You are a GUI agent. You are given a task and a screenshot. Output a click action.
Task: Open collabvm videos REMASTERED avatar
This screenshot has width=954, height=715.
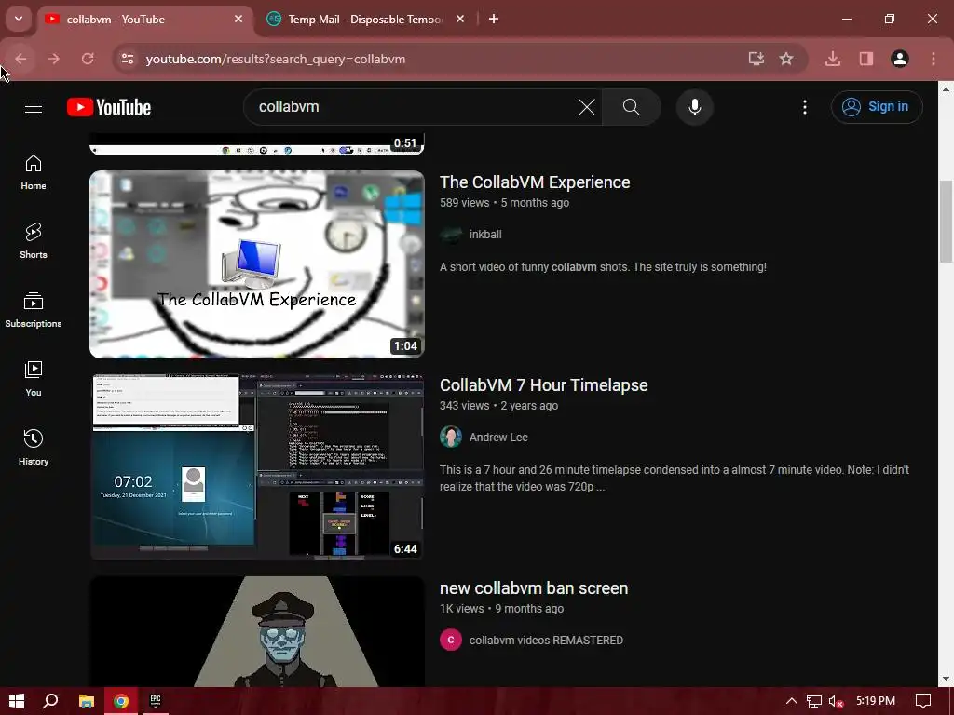(451, 641)
